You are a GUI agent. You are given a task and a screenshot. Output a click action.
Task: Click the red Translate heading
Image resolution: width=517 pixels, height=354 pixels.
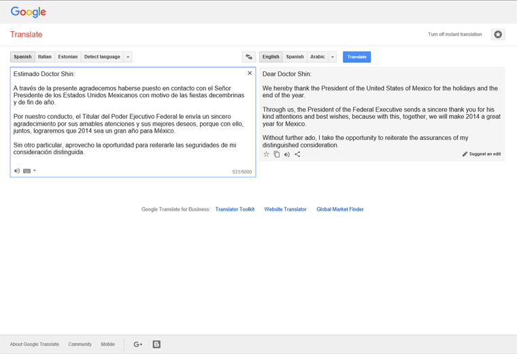tap(26, 34)
